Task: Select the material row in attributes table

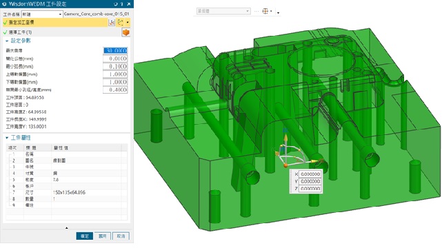Action: (66, 173)
